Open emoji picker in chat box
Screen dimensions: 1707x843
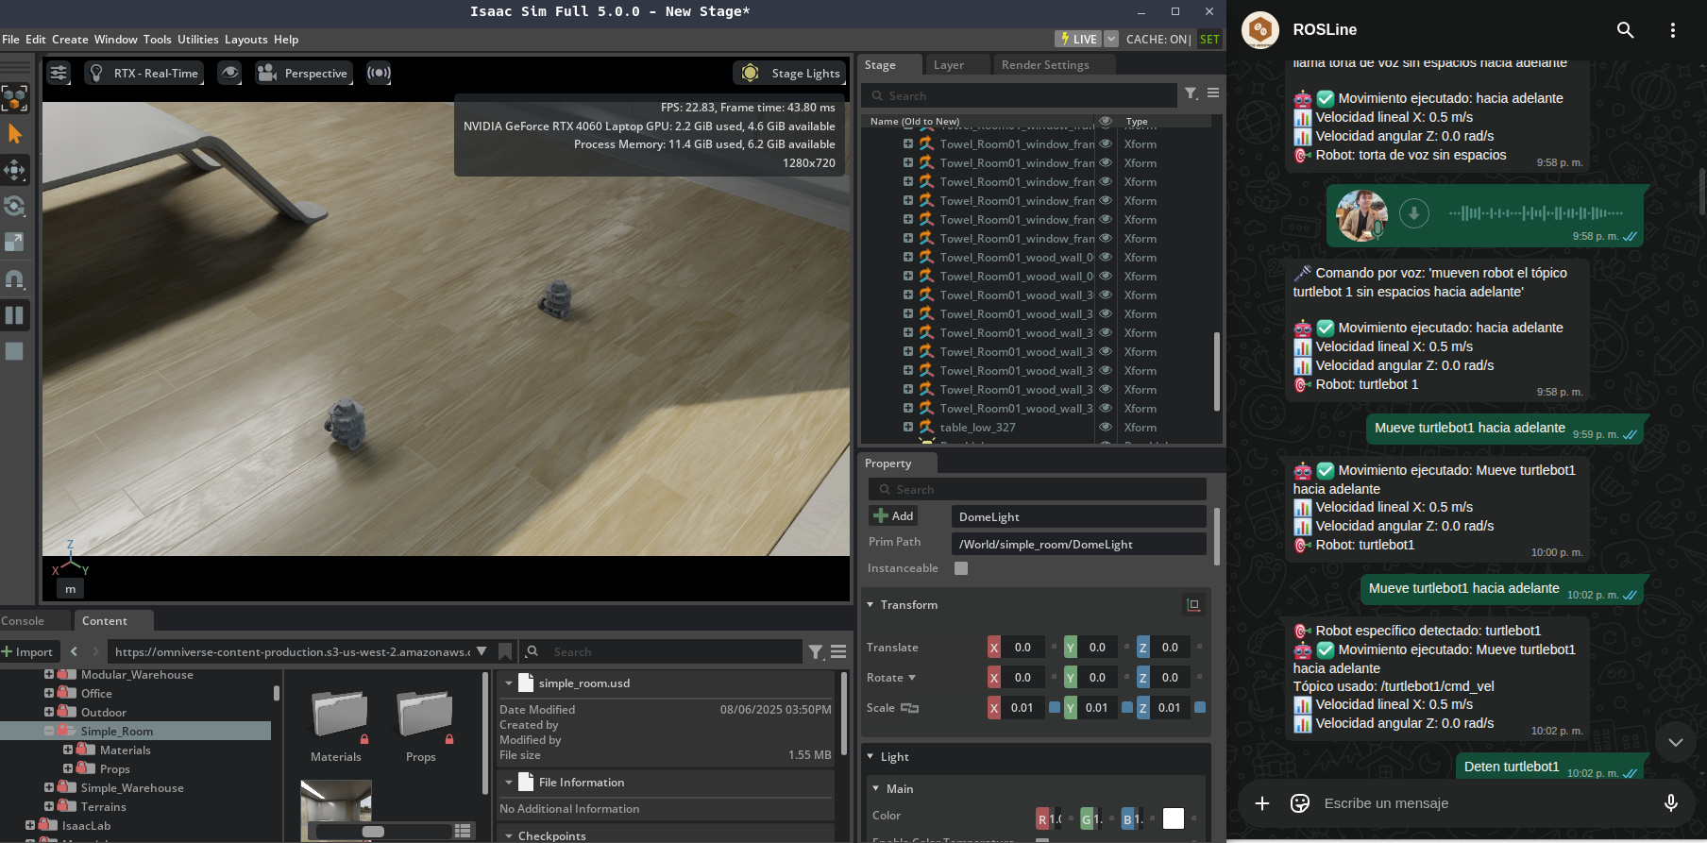click(x=1300, y=803)
